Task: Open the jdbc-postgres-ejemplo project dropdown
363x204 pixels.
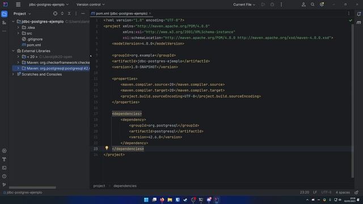Action: [x=49, y=5]
